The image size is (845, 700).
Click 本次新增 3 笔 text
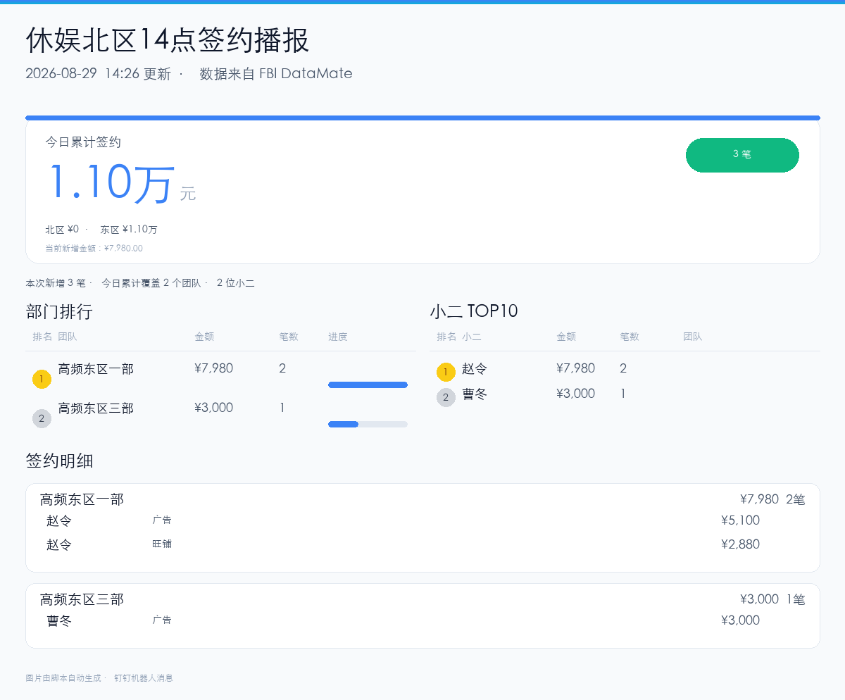tap(56, 283)
